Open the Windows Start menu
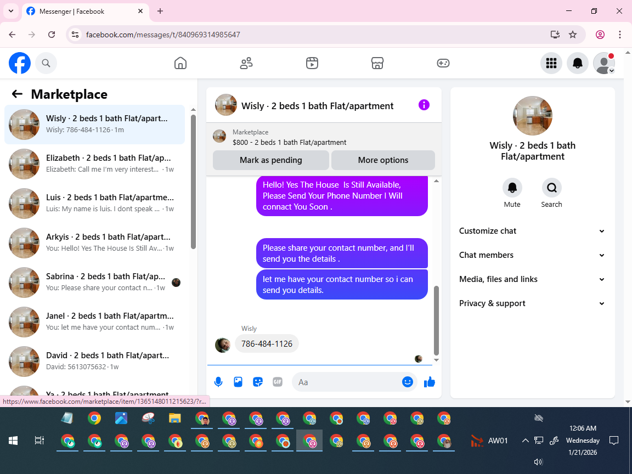Image resolution: width=632 pixels, height=474 pixels. coord(13,441)
